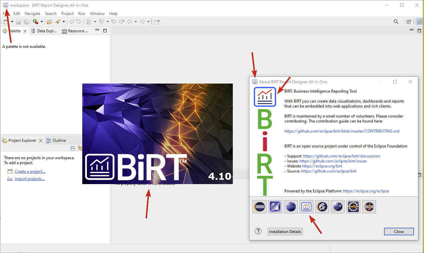The image size is (424, 253).
Task: Click the Search magnifier icon in toolbar
Action: tap(396, 22)
